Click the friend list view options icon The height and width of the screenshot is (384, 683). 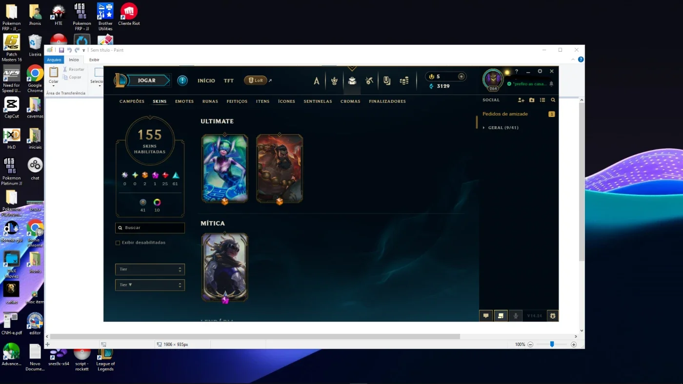[542, 100]
